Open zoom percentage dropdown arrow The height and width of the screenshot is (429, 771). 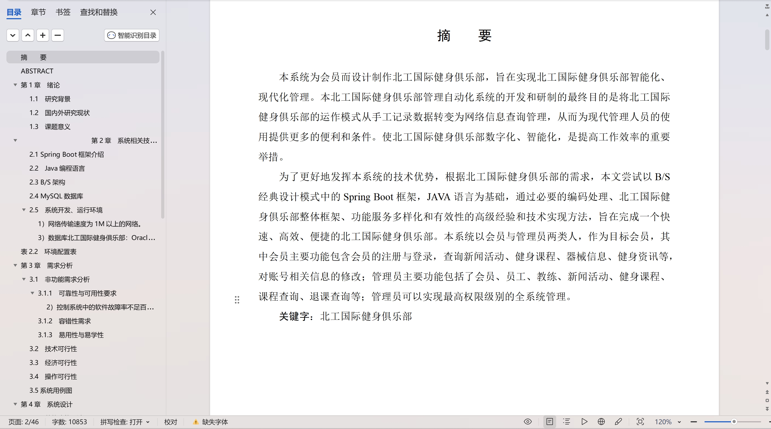click(679, 422)
